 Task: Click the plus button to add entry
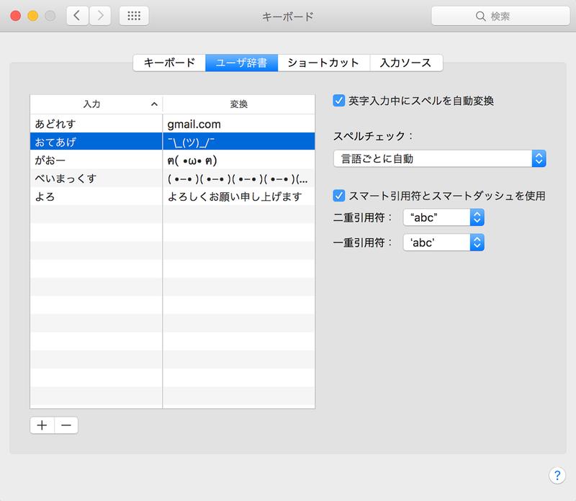coord(42,425)
